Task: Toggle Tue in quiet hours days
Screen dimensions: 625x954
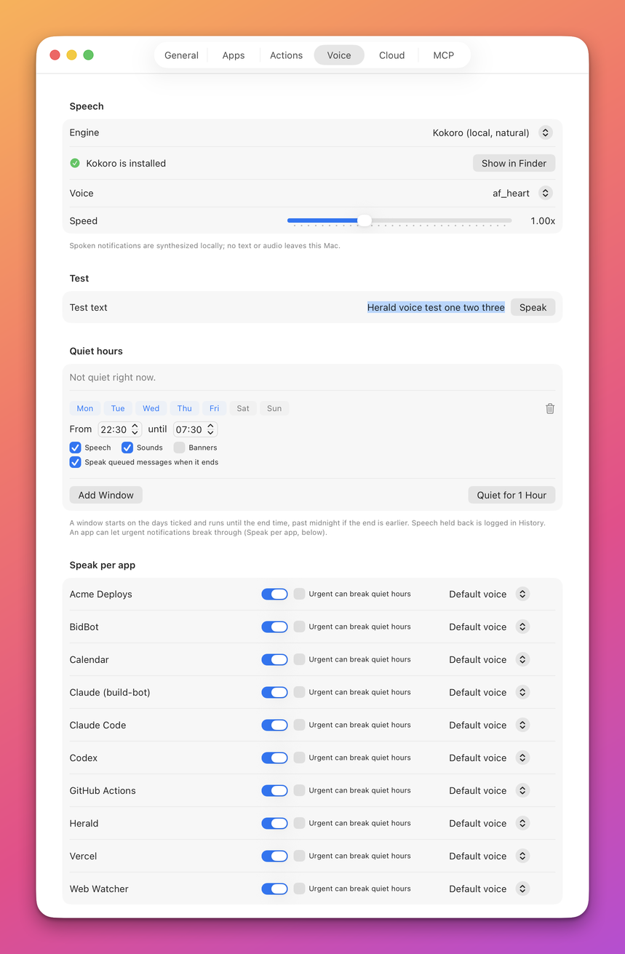Action: [118, 408]
